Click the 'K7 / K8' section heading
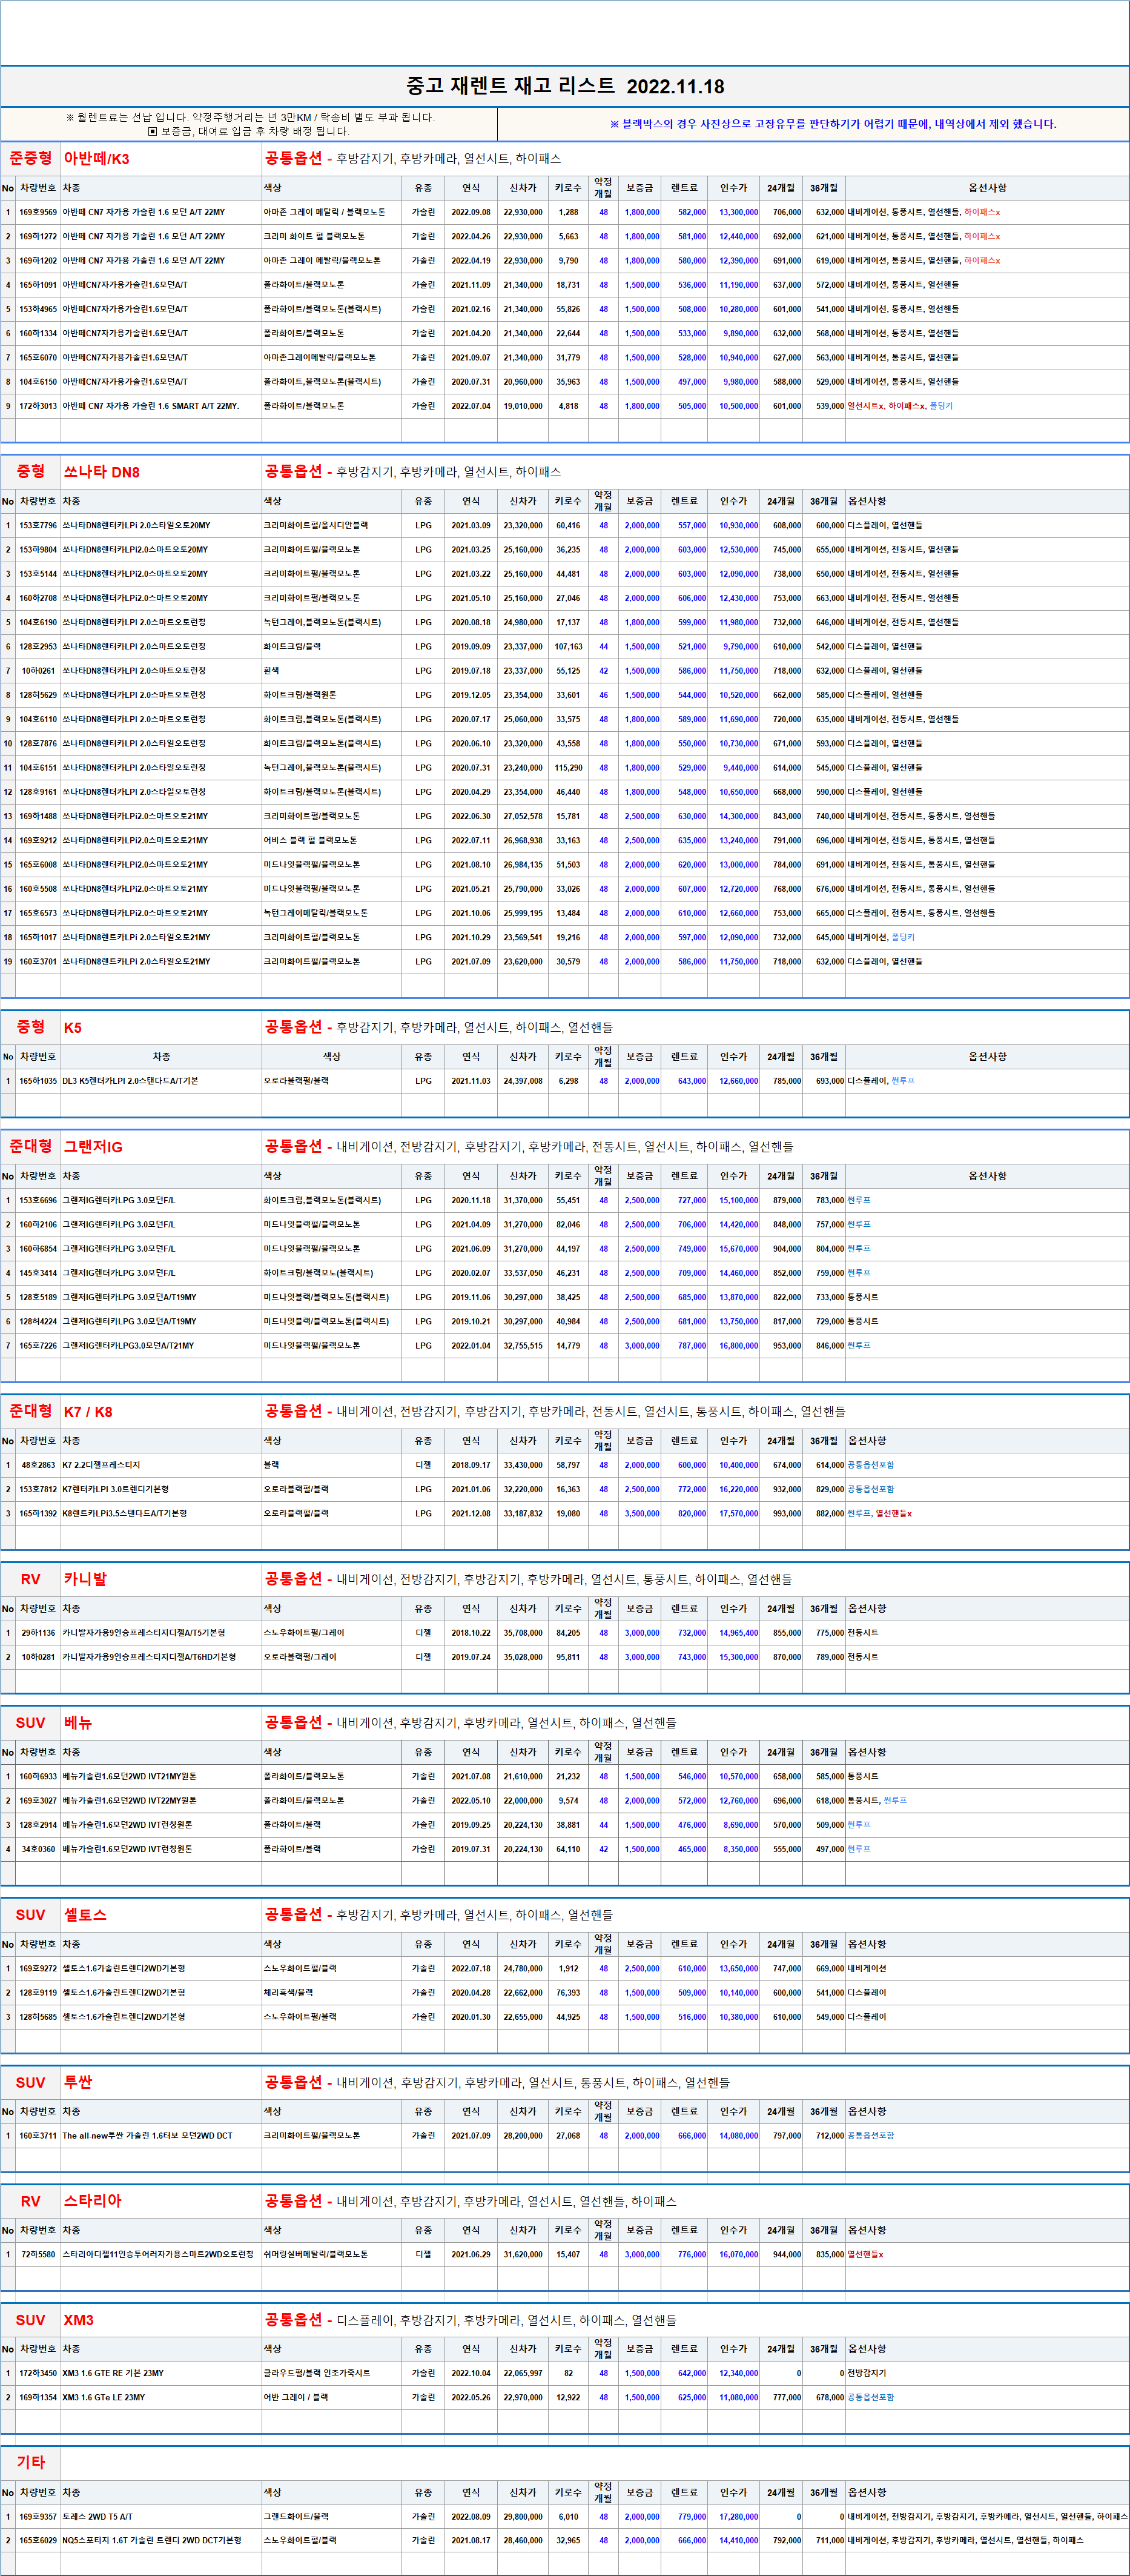Viewport: 1130px width, 2576px height. [88, 1412]
